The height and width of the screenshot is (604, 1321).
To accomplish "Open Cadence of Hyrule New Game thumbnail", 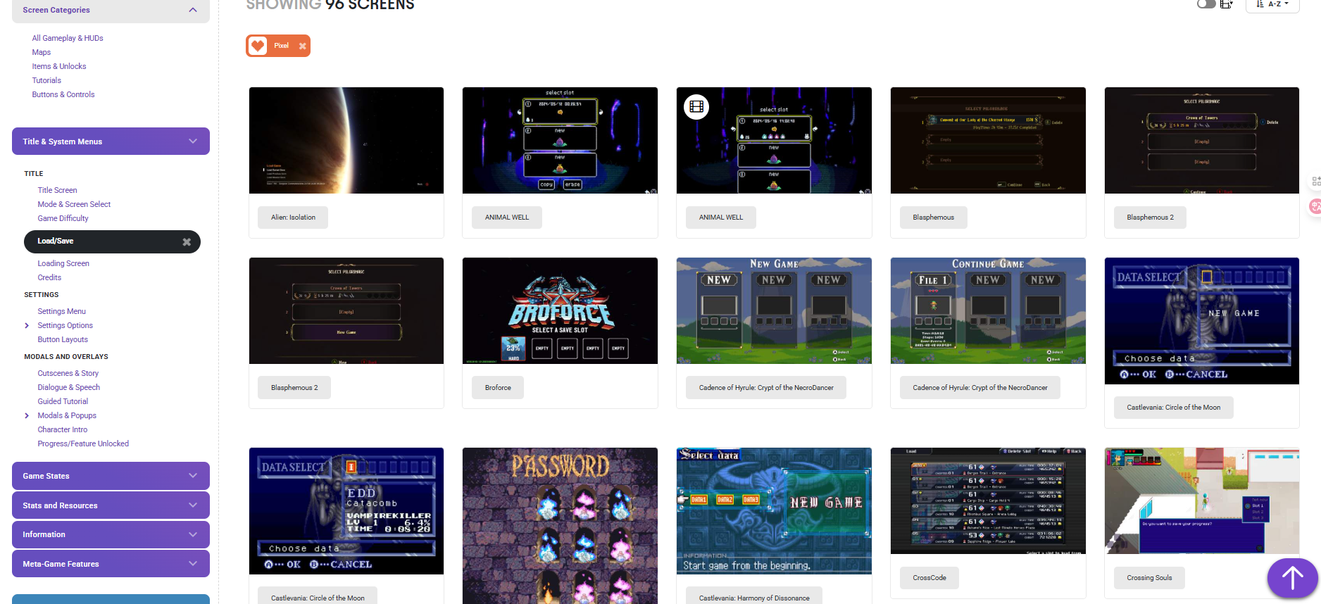I will tap(774, 310).
